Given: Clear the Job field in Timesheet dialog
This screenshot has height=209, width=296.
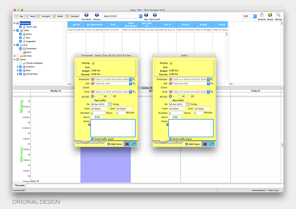Looking at the screenshot, I should [93, 84].
